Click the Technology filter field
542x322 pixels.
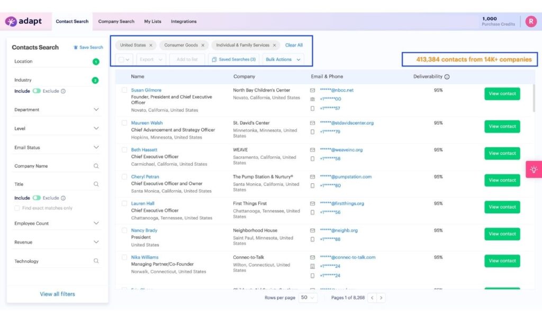(57, 261)
